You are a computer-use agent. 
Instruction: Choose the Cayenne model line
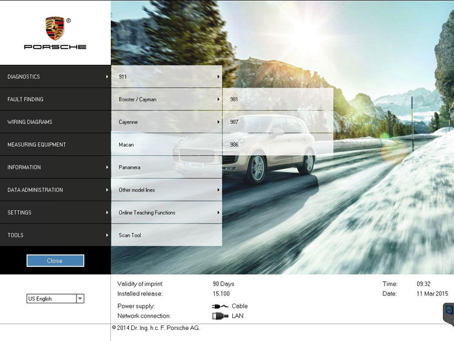(x=167, y=122)
